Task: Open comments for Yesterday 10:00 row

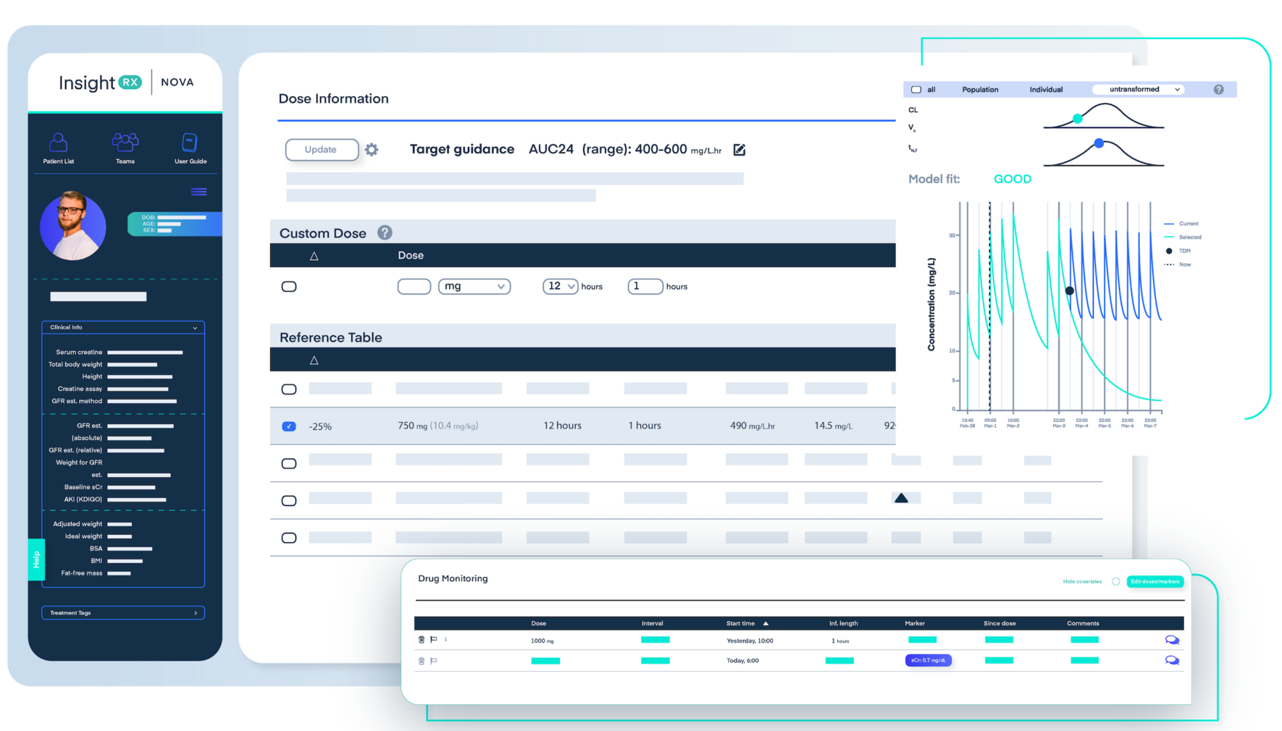Action: (1172, 640)
